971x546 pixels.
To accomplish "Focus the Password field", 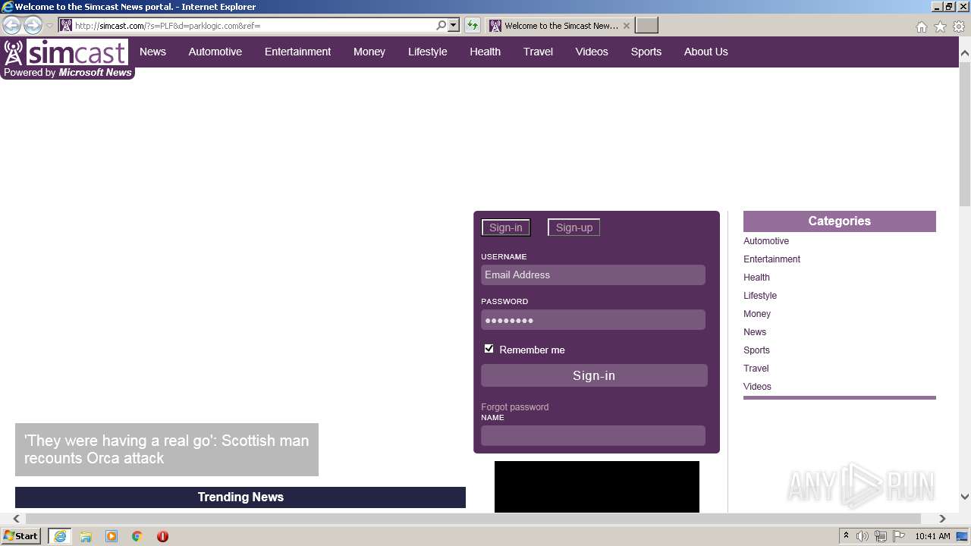I will pyautogui.click(x=593, y=320).
